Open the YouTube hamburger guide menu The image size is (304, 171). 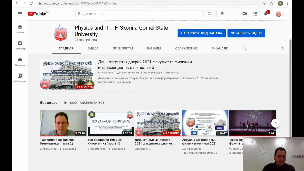20,13
